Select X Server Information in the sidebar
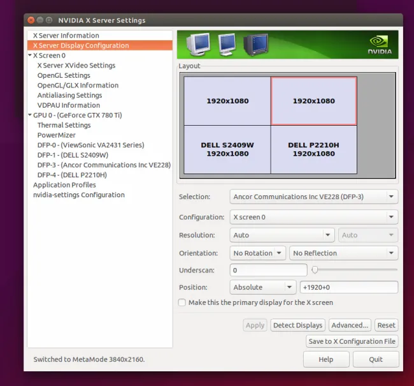Viewport: 414px width, 386px height. pos(66,36)
